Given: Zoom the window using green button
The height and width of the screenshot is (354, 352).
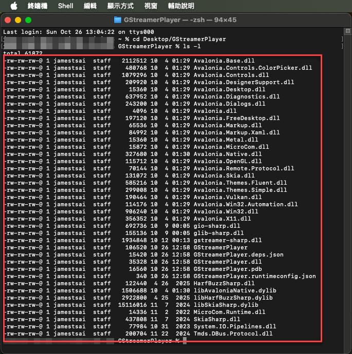Looking at the screenshot, I should click(28, 20).
